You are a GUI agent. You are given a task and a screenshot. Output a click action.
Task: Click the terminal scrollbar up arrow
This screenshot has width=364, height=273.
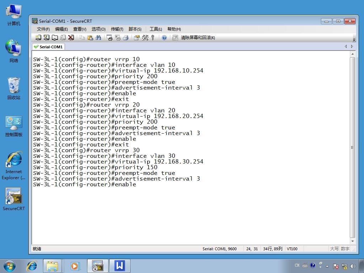pyautogui.click(x=352, y=54)
